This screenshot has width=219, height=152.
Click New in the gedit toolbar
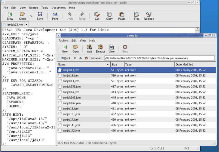[x=10, y=16]
